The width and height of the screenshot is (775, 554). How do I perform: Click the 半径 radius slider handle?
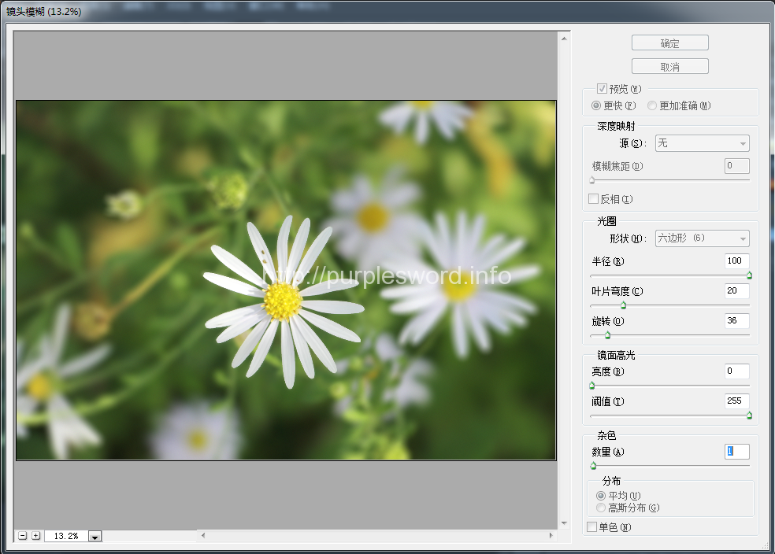point(749,275)
